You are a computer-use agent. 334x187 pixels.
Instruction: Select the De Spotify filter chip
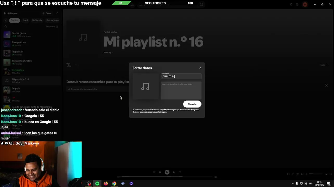pos(37,20)
